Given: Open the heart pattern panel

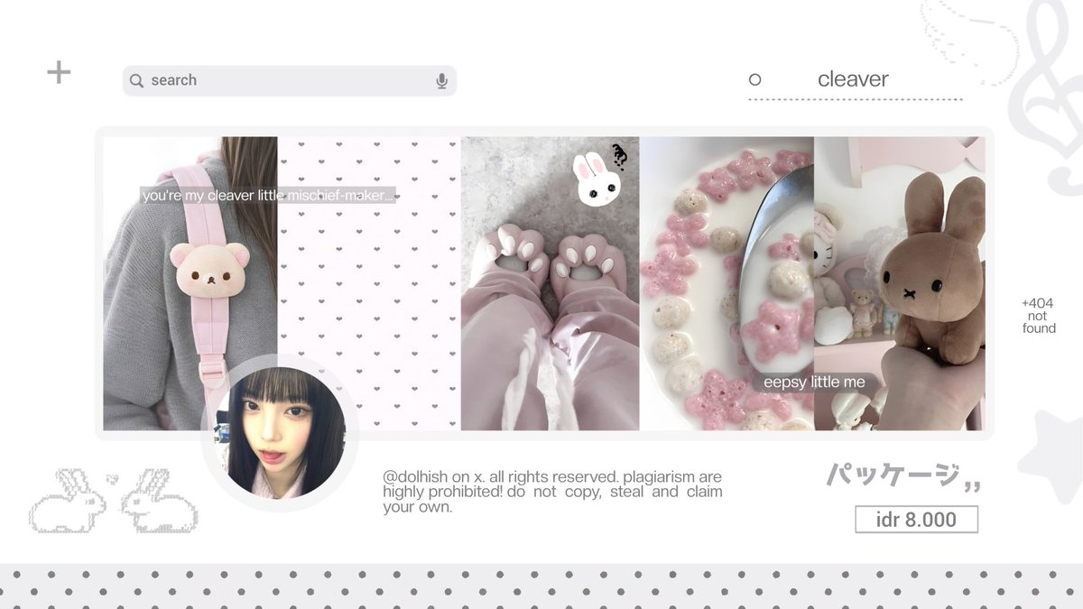Looking at the screenshot, I should click(369, 283).
